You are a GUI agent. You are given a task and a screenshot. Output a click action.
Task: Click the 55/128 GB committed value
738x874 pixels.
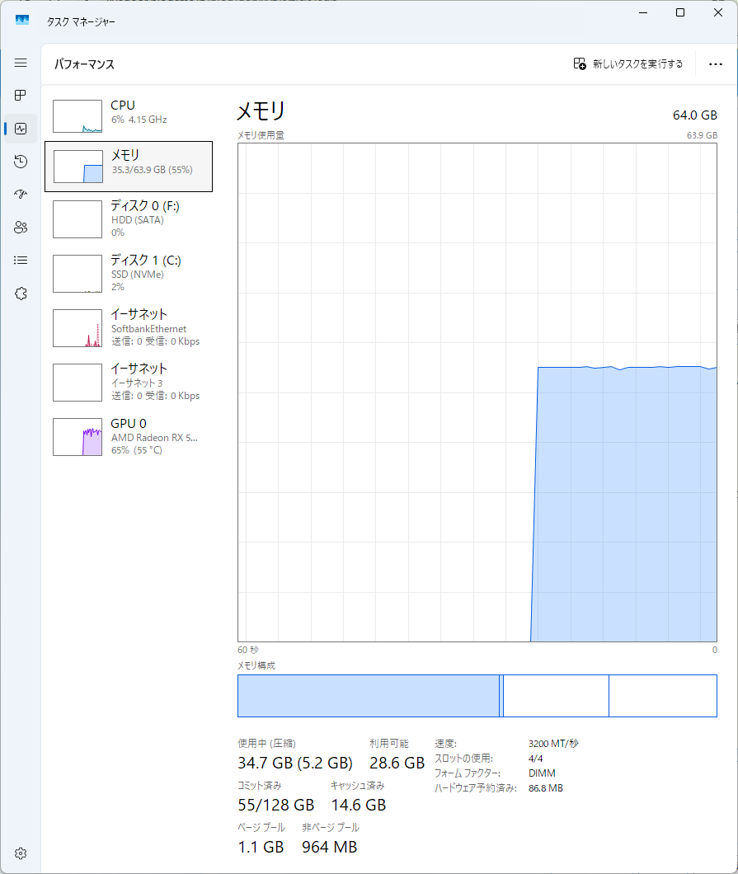coord(276,805)
